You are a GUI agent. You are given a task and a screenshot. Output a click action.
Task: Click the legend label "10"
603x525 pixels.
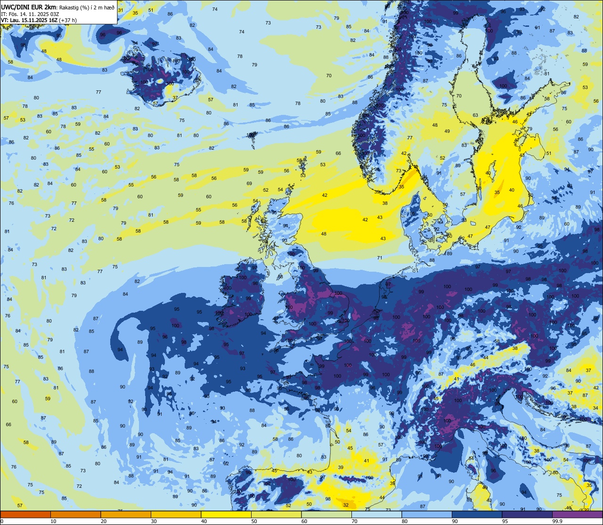point(53,521)
